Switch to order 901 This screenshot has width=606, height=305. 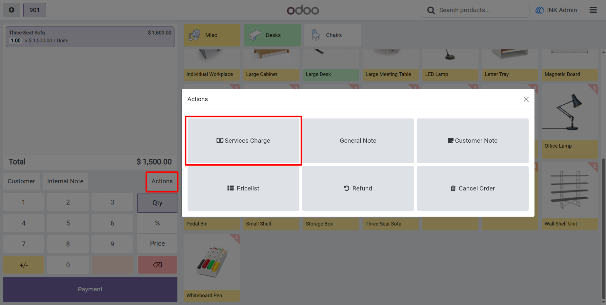[34, 10]
